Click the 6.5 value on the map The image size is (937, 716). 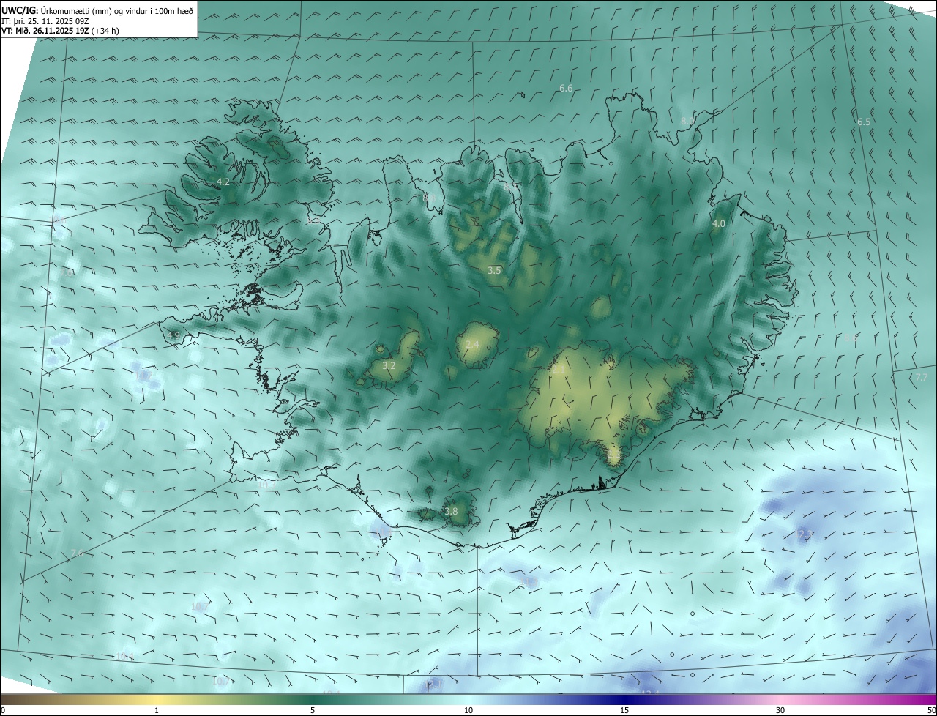click(x=864, y=122)
